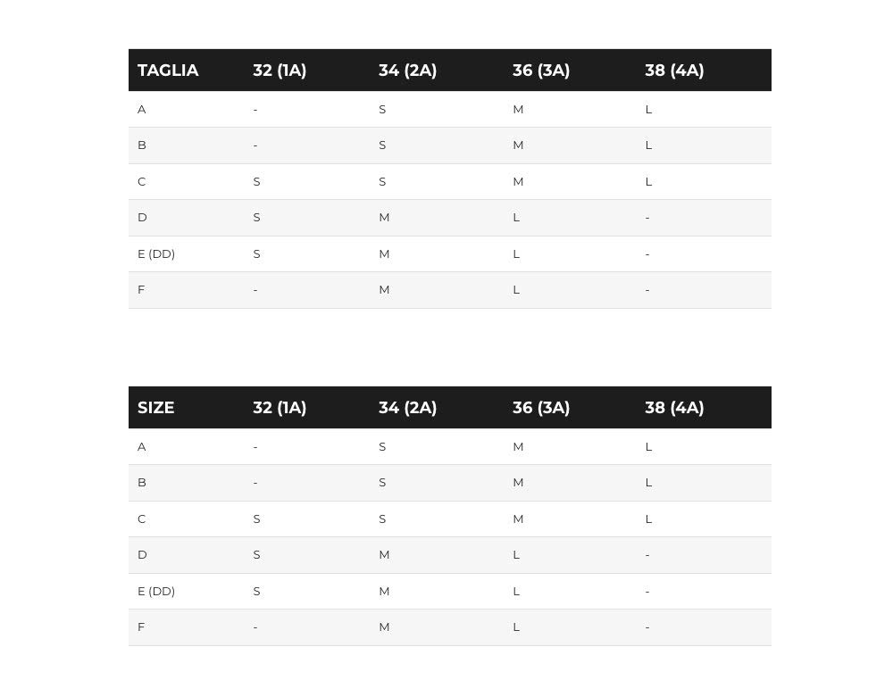Click the TAGLIA header in first table
Viewport: 893px width, 697px height.
(x=168, y=71)
